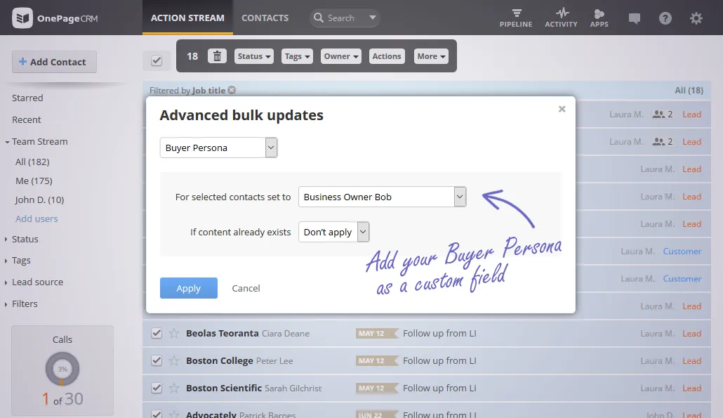Expand the Status sidebar section
The width and height of the screenshot is (723, 418).
point(6,239)
